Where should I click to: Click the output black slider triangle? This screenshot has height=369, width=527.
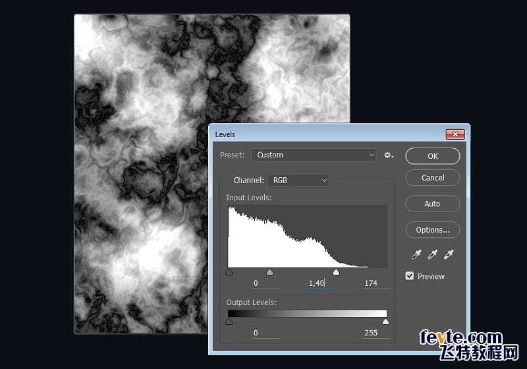(229, 322)
